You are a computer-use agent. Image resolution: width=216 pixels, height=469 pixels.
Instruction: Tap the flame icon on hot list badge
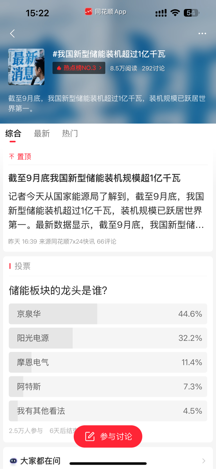(x=59, y=68)
